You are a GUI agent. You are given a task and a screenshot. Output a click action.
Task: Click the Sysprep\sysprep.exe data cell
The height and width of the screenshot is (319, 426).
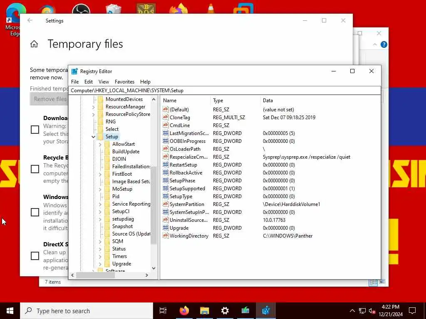(307, 157)
